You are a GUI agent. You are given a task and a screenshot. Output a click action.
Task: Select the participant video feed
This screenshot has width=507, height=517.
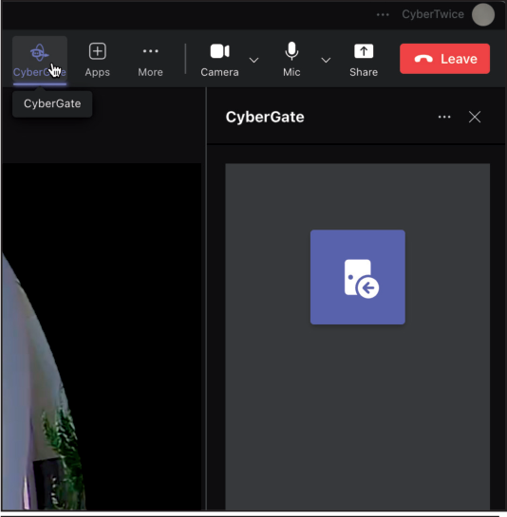coord(102,337)
